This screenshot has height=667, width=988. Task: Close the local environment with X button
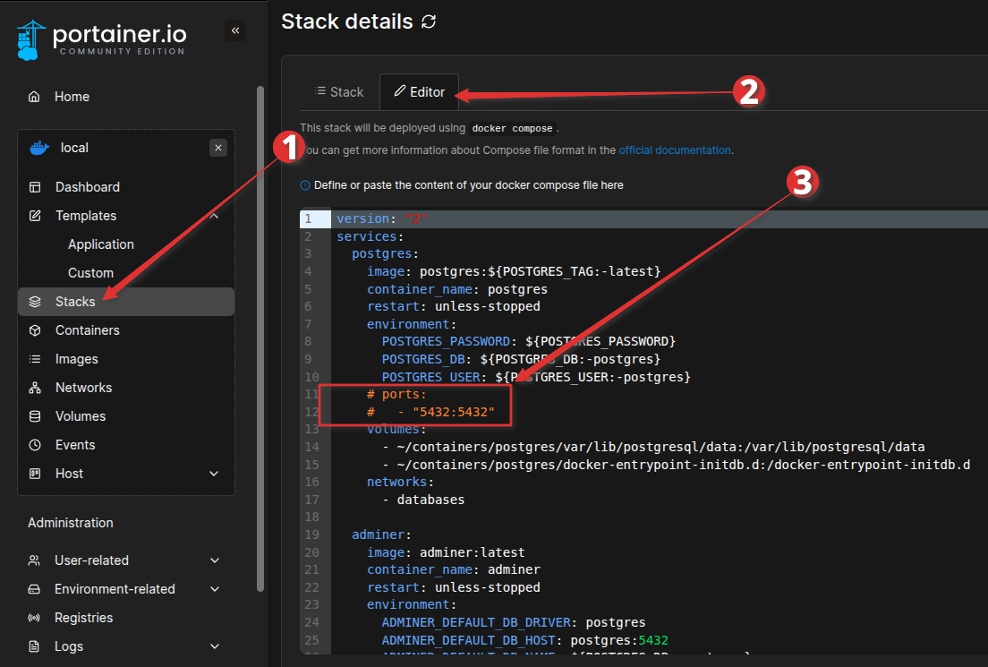click(x=218, y=148)
